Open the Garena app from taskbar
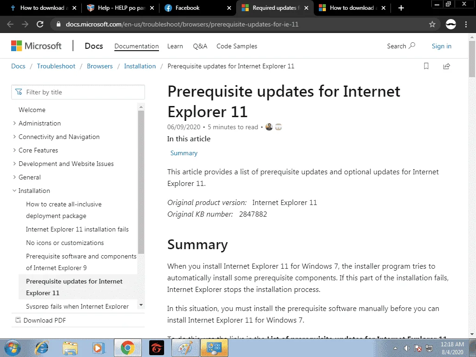476x357 pixels. [157, 348]
